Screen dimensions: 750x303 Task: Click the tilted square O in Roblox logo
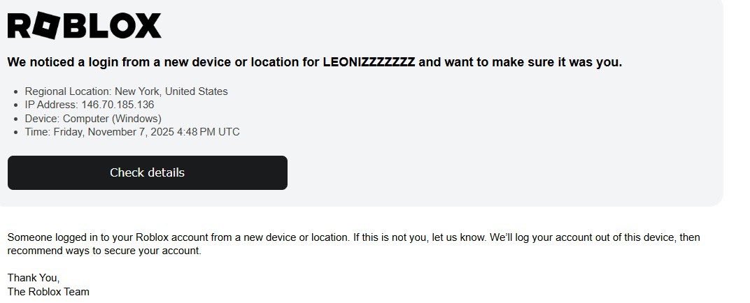48,27
